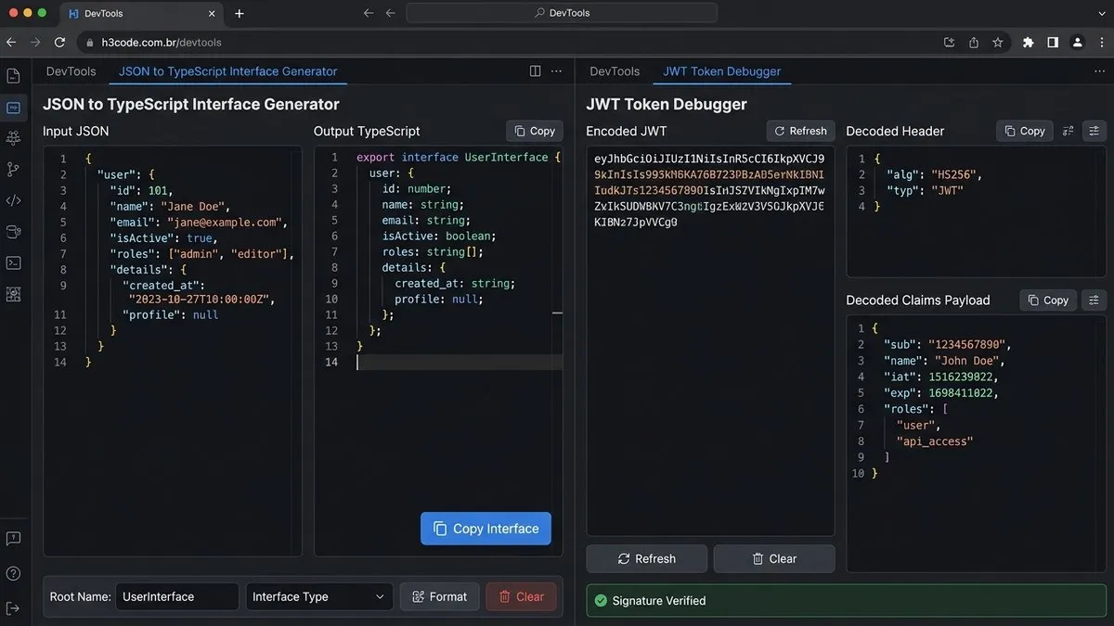This screenshot has height=626, width=1114.
Task: Open the help question-mark icon in sidebar
Action: pyautogui.click(x=13, y=573)
